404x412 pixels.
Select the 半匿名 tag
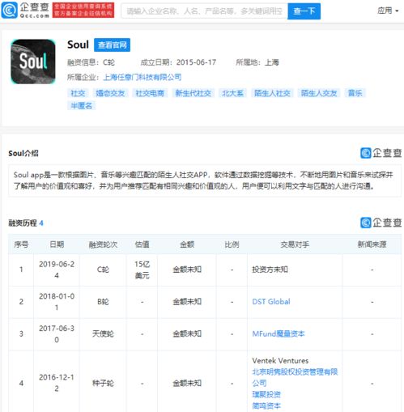pos(81,105)
